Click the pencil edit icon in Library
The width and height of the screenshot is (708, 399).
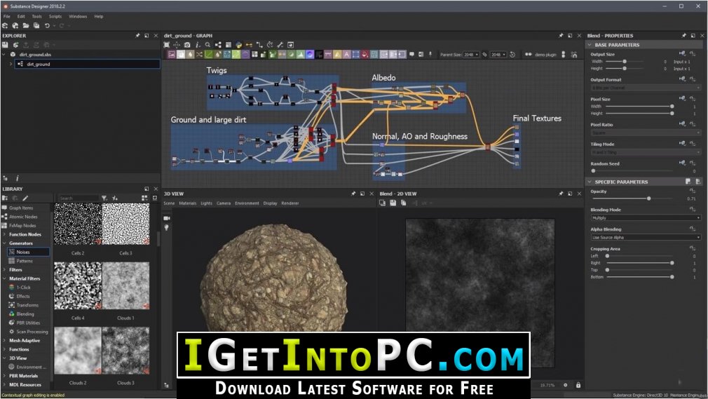coord(25,198)
